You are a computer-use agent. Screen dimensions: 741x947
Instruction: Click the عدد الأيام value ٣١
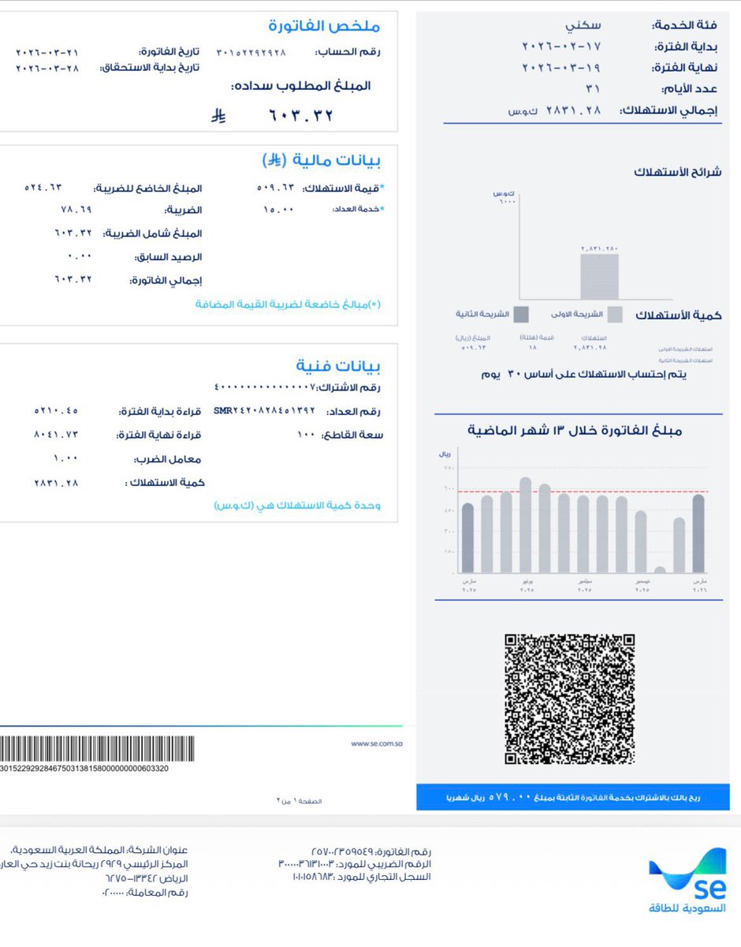[x=593, y=89]
